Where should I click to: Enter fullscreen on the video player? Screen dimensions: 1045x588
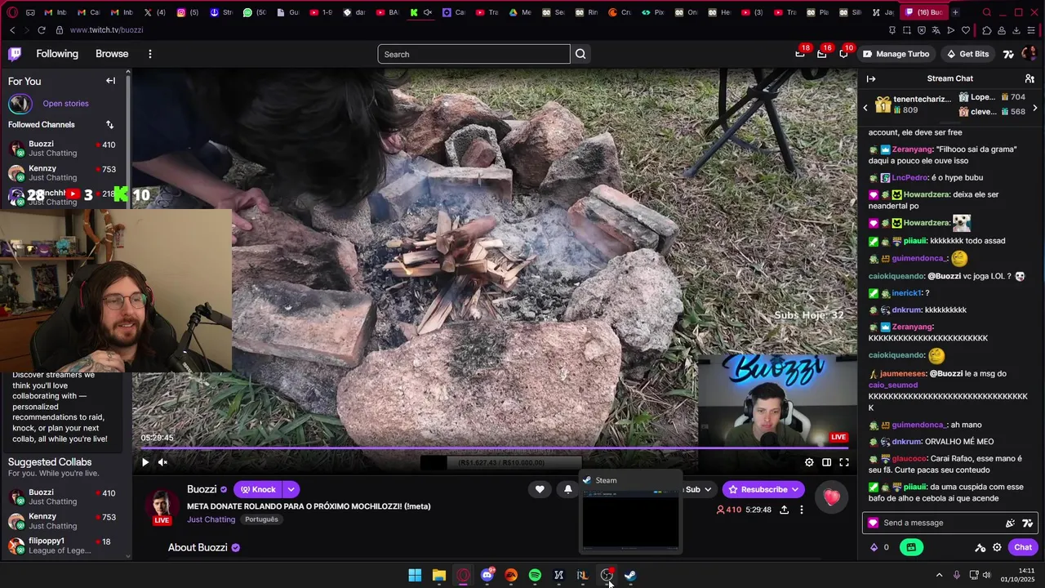coord(844,462)
